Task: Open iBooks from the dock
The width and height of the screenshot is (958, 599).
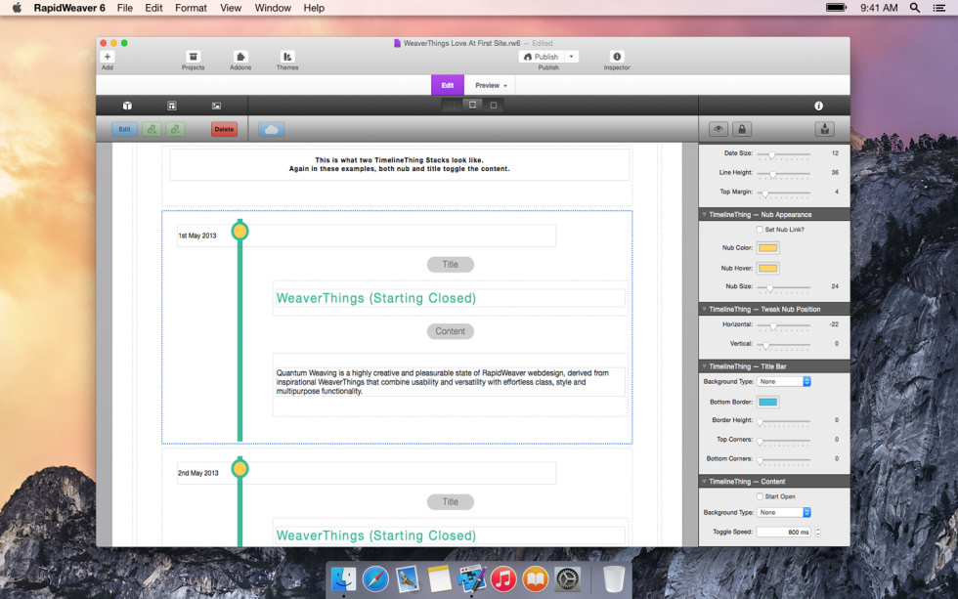Action: tap(536, 578)
